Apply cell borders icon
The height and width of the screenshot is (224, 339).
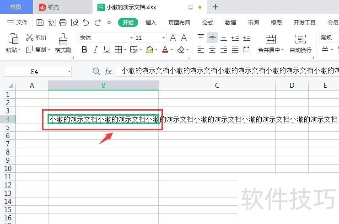tap(118, 50)
